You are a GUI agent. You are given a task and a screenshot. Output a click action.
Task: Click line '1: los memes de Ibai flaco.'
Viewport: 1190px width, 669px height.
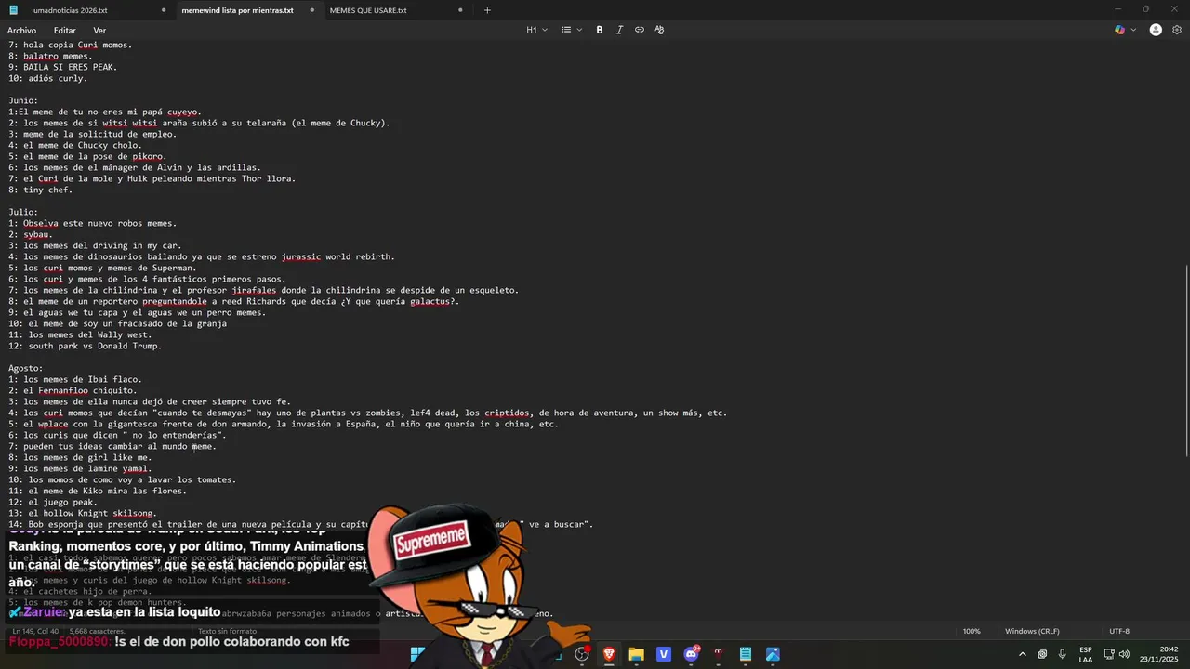(75, 379)
